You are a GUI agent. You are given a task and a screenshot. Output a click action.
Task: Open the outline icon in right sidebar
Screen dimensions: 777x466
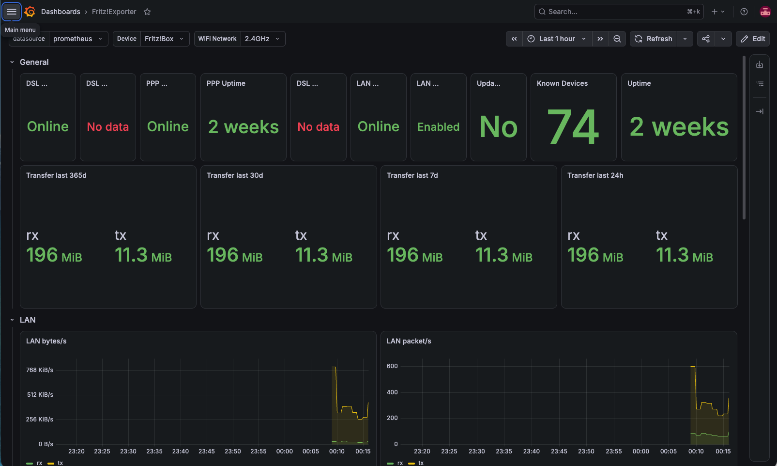[760, 84]
